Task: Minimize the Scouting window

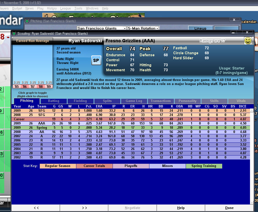Action: click(233, 32)
